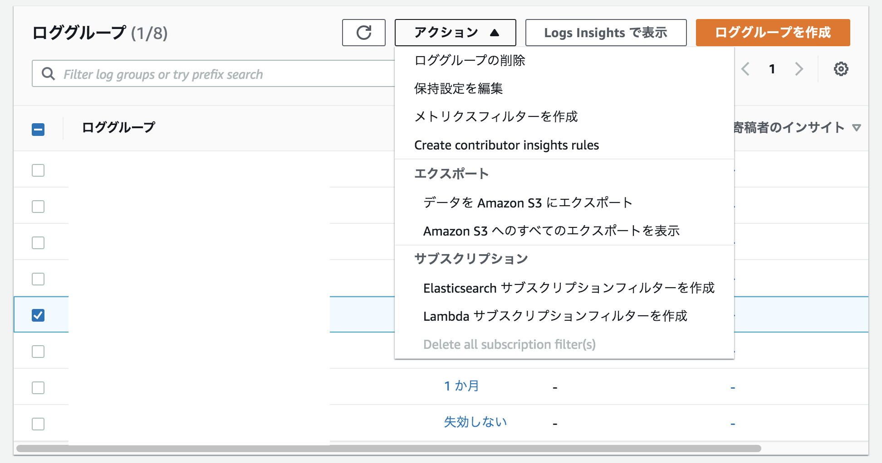882x463 pixels.
Task: Open the preferences gear icon
Action: 841,69
